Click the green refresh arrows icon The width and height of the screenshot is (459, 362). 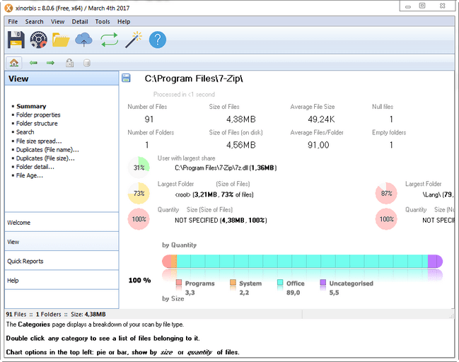109,40
